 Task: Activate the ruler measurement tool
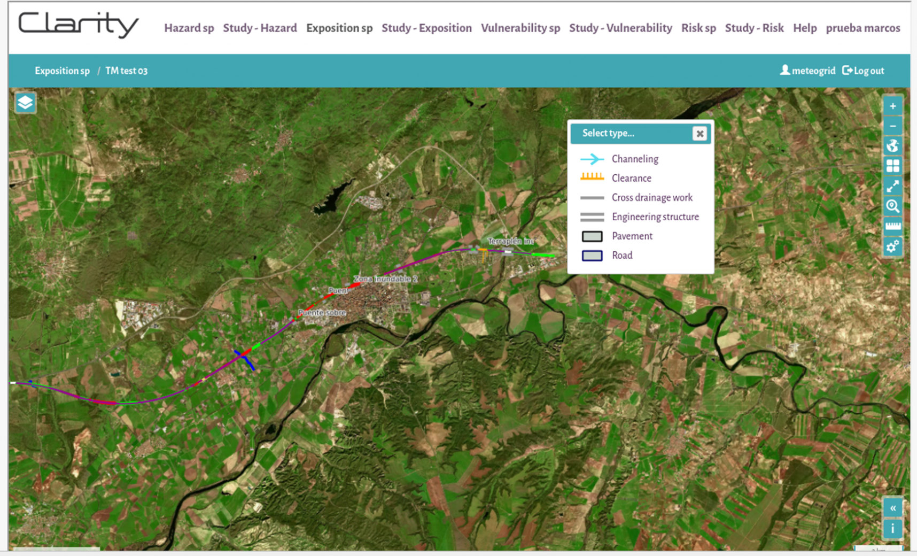[x=892, y=226]
